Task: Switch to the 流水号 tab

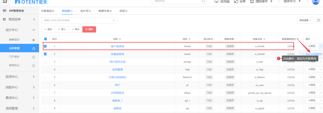Action: coord(85,11)
